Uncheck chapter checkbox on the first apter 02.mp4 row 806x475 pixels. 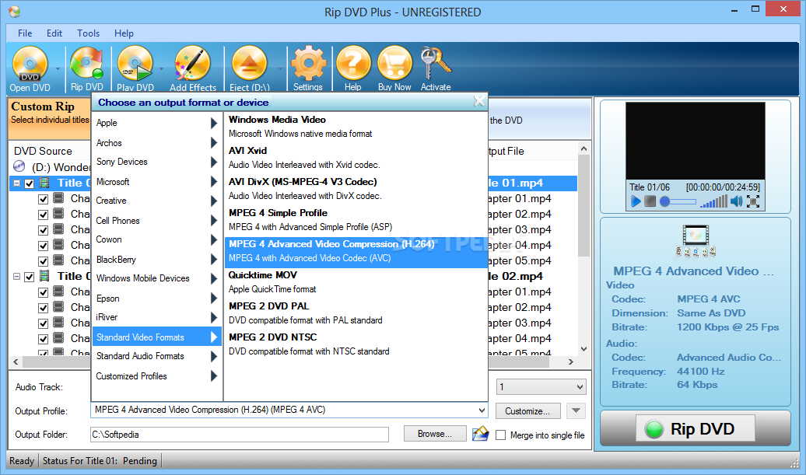(44, 215)
